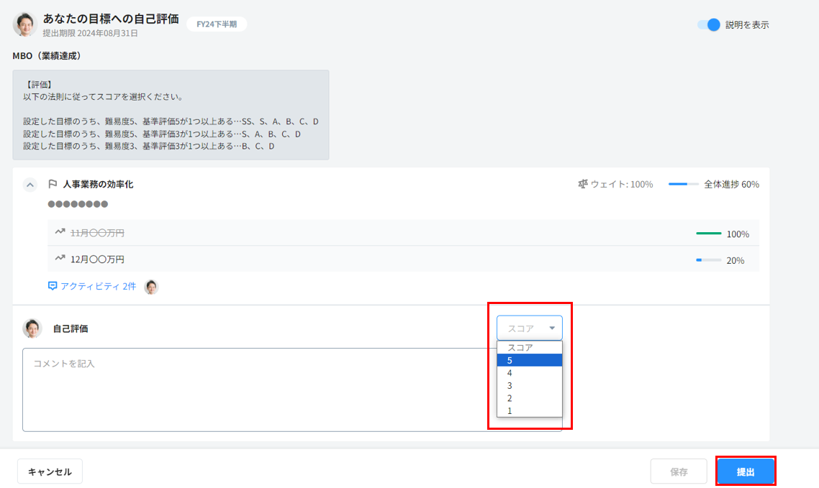The image size is (819, 488).
Task: Collapse the 人事業務の効率化 goal section
Action: [x=30, y=185]
